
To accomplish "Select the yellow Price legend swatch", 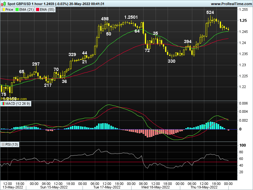I will coord(3,9).
